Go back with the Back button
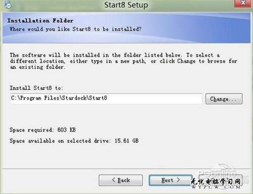This screenshot has height=194, width=253. pyautogui.click(x=121, y=180)
